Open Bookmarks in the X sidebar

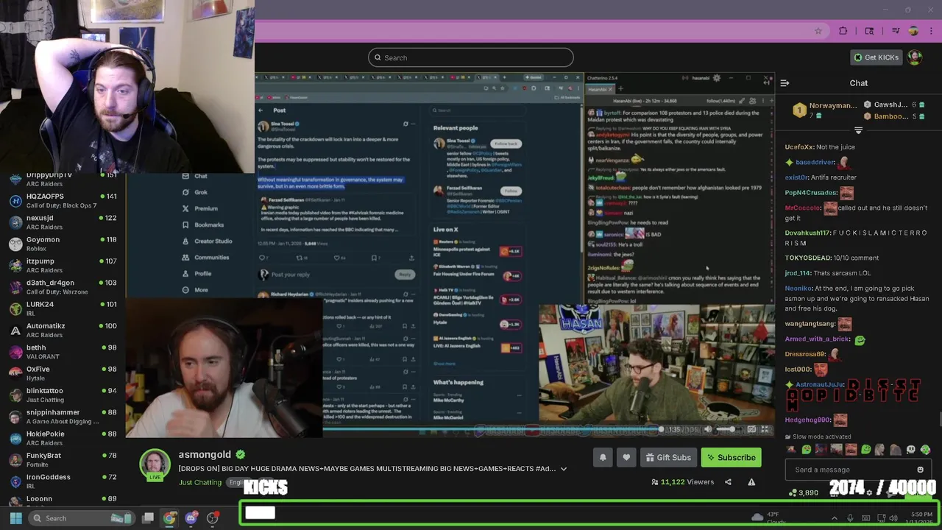click(208, 225)
